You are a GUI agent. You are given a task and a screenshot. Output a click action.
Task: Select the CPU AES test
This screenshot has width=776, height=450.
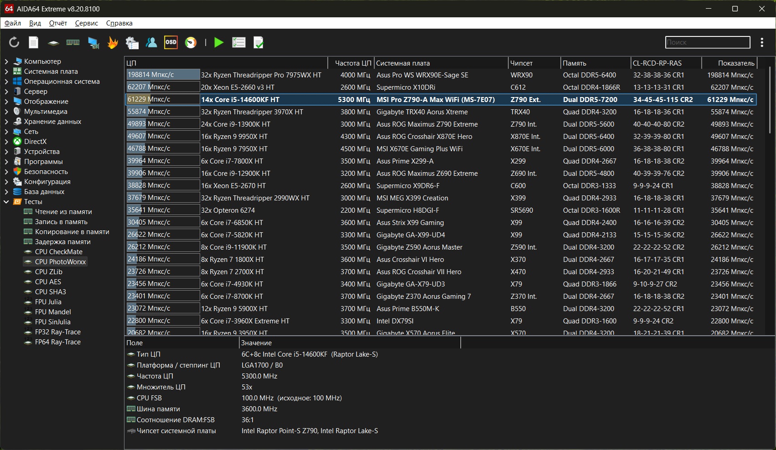pos(48,281)
